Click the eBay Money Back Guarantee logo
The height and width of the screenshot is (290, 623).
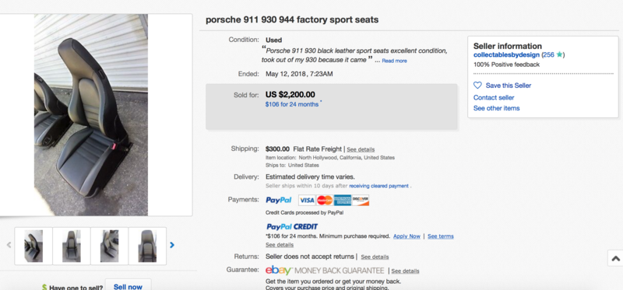[x=325, y=271]
